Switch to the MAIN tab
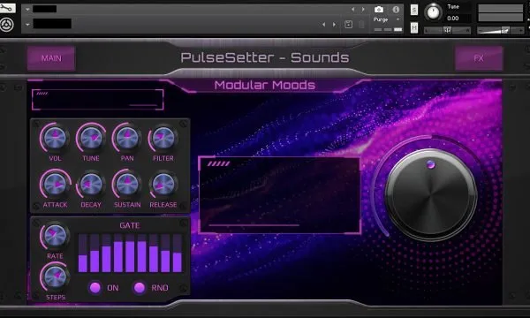 [x=51, y=58]
